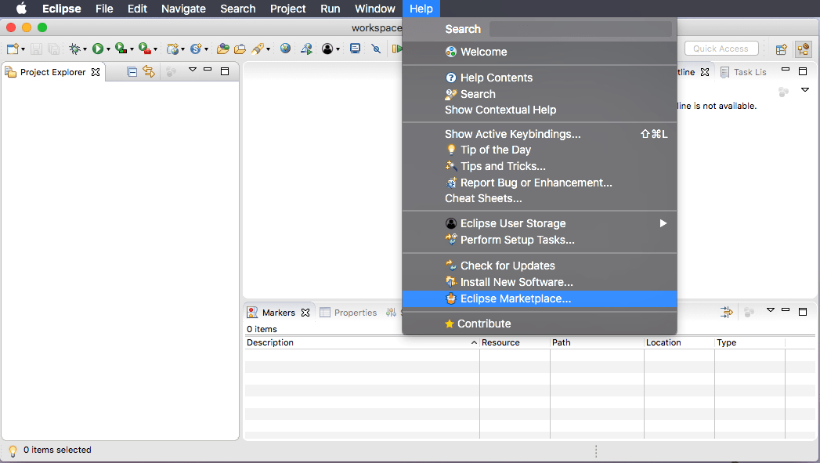This screenshot has height=463, width=820.
Task: Click the Debug bug icon in toolbar
Action: [x=75, y=49]
